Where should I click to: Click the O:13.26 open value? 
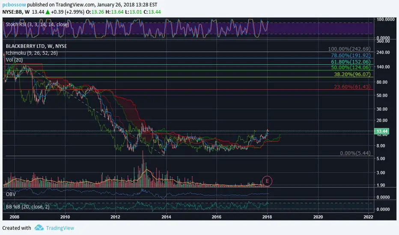(x=95, y=12)
